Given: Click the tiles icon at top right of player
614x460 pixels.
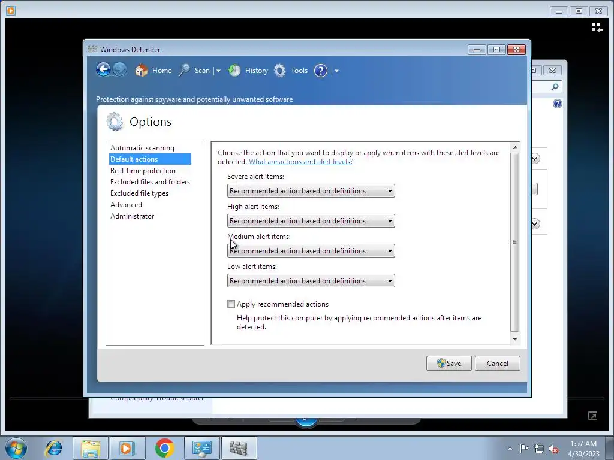Looking at the screenshot, I should click(597, 28).
